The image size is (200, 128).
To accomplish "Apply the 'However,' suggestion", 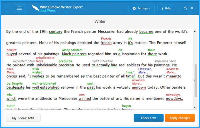I will click(x=145, y=69).
